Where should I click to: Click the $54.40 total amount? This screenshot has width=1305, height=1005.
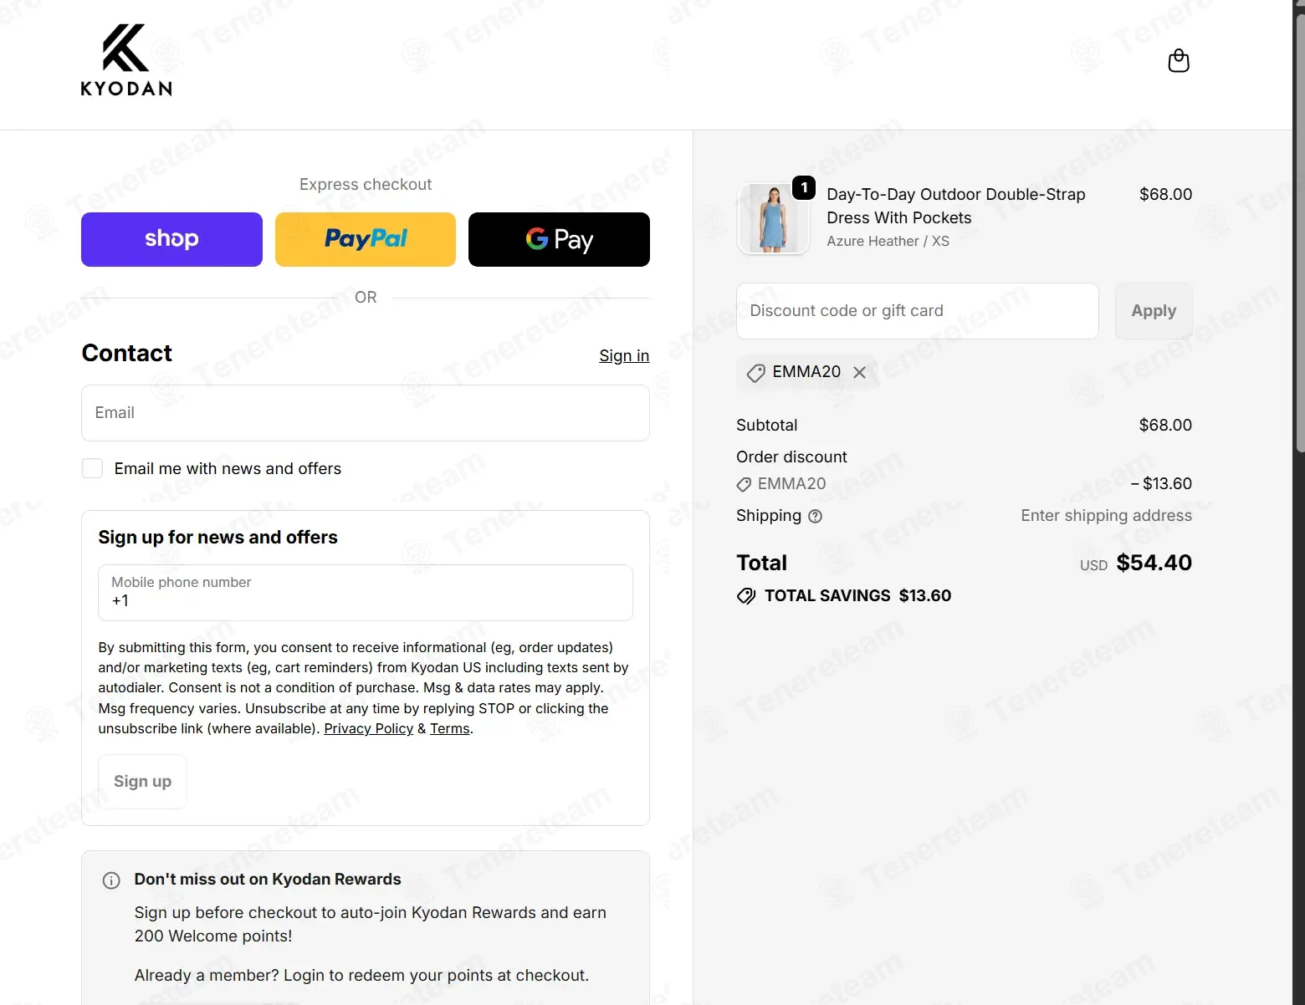[1154, 563]
